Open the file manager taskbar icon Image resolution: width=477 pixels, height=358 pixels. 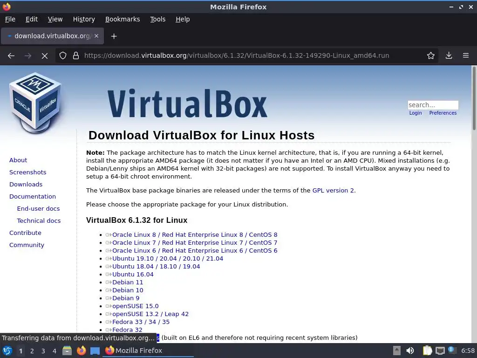[x=67, y=351]
